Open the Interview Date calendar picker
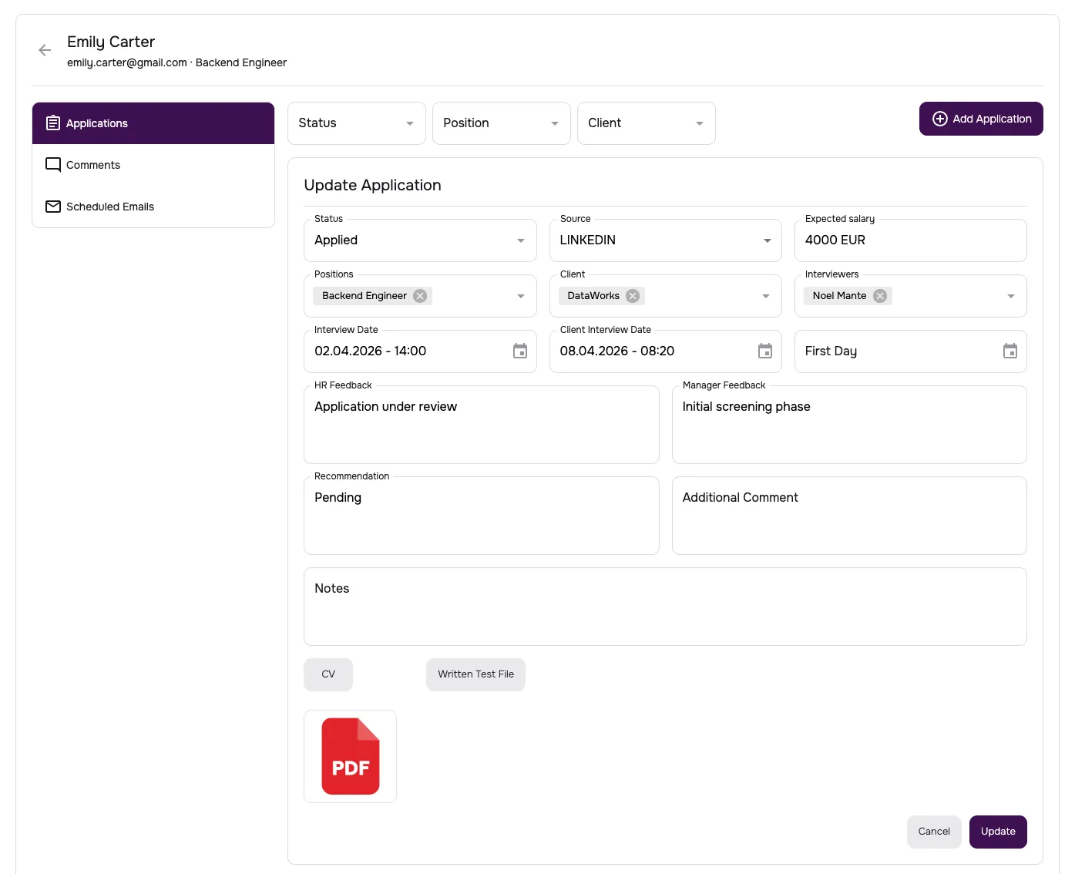 [520, 351]
